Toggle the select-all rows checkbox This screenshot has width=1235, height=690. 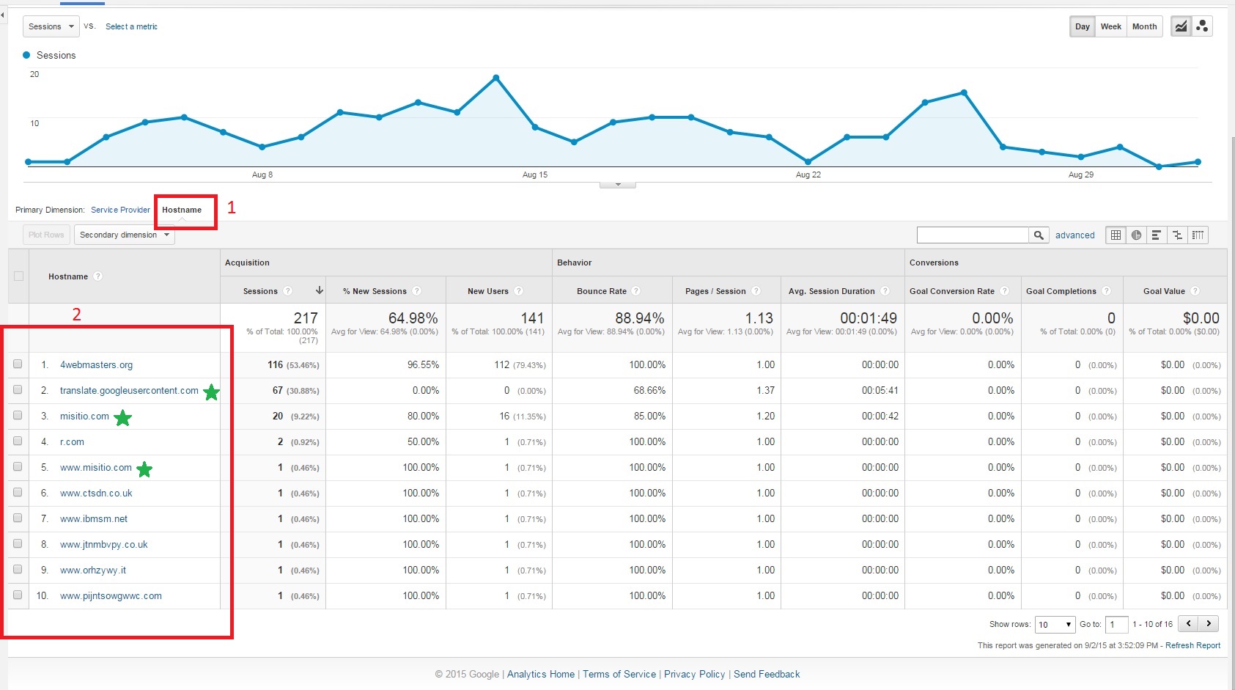[18, 276]
